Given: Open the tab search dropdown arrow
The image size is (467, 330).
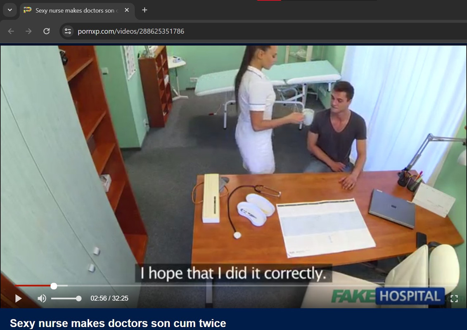Looking at the screenshot, I should click(x=10, y=10).
